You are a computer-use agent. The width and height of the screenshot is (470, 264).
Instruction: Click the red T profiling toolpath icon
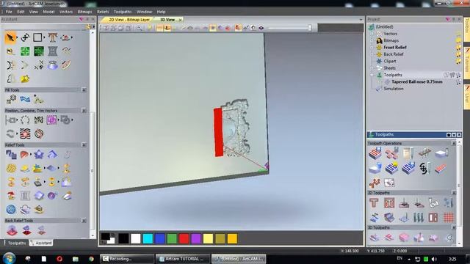374,203
